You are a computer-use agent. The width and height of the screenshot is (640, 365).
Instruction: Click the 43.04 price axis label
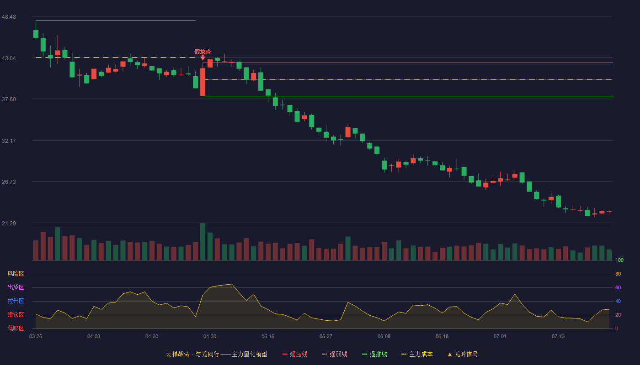(x=9, y=58)
